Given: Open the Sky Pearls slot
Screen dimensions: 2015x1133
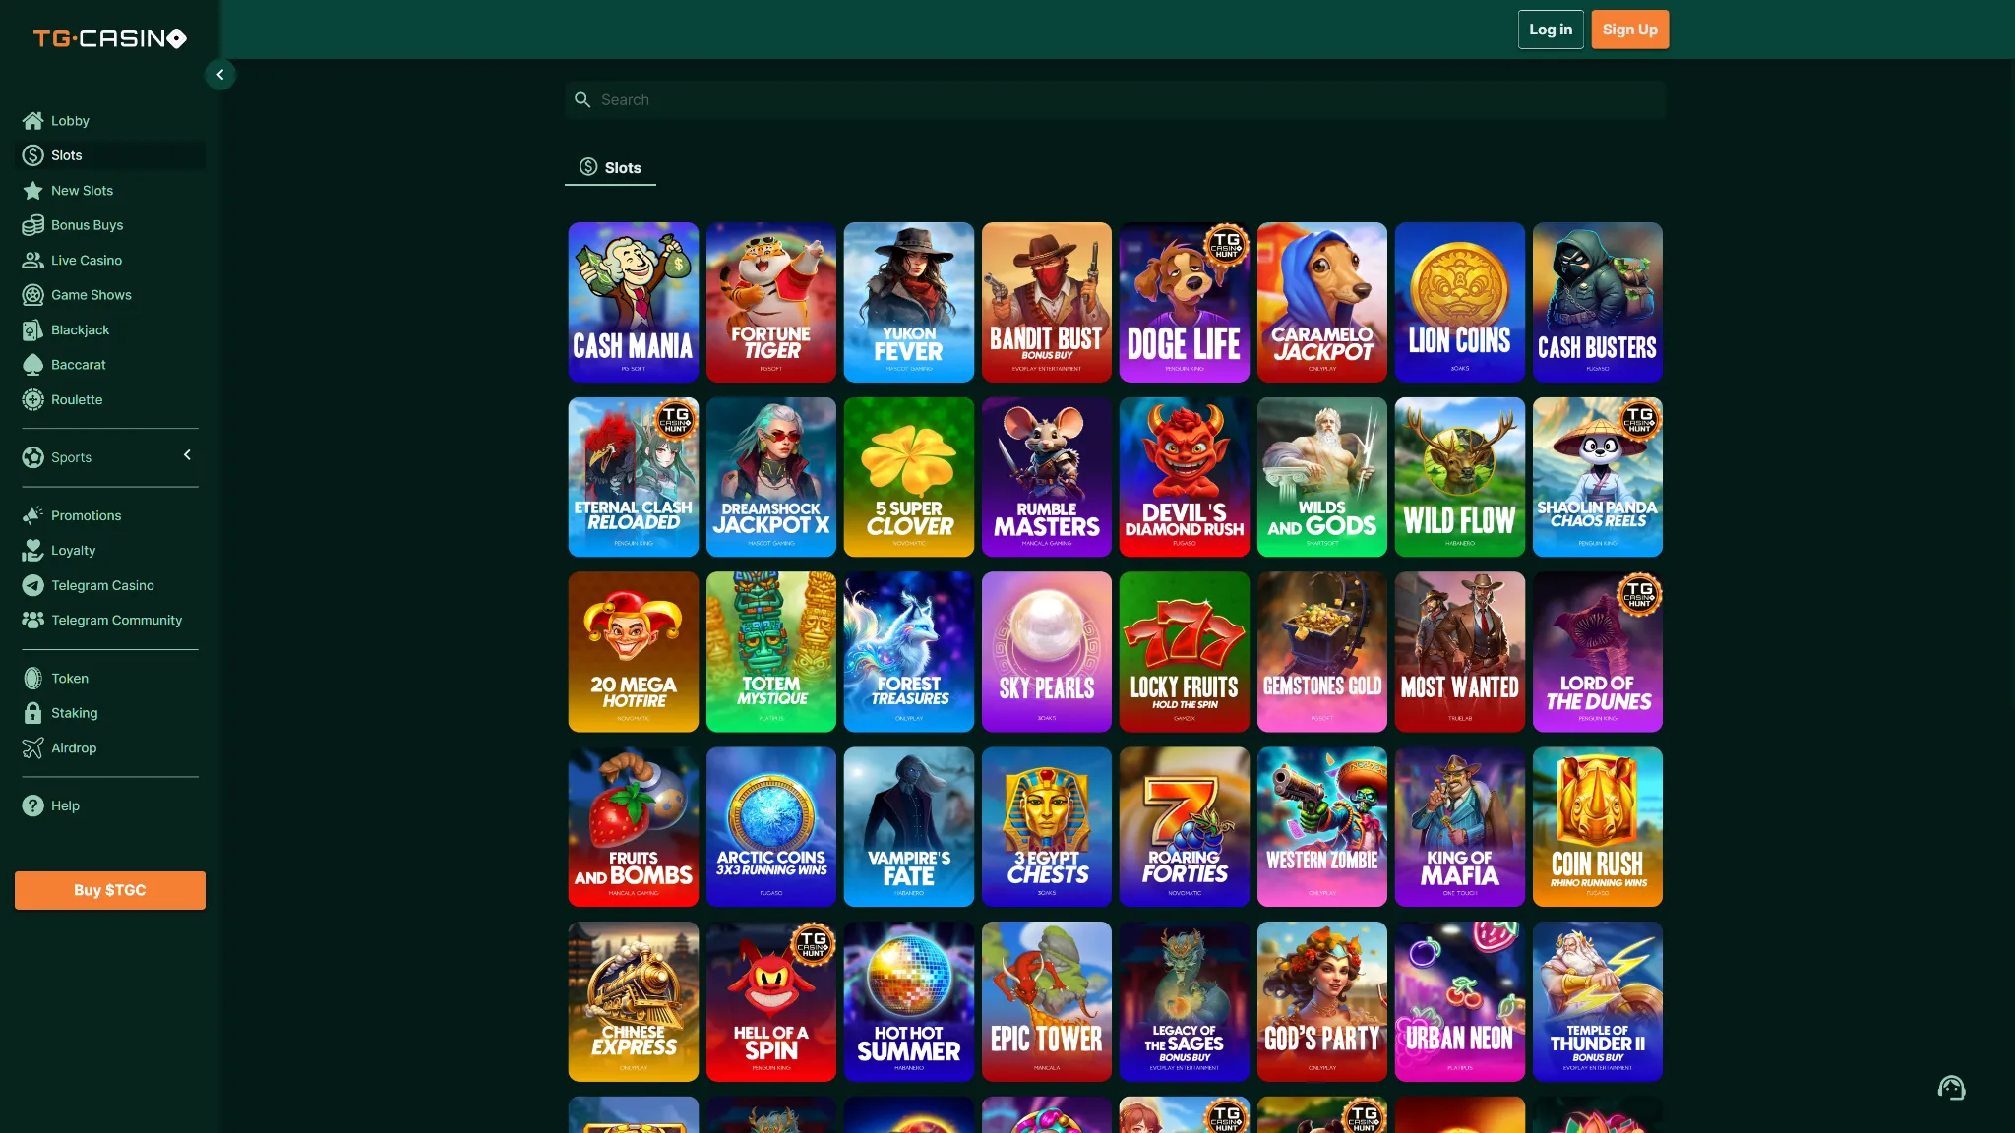Looking at the screenshot, I should point(1047,652).
